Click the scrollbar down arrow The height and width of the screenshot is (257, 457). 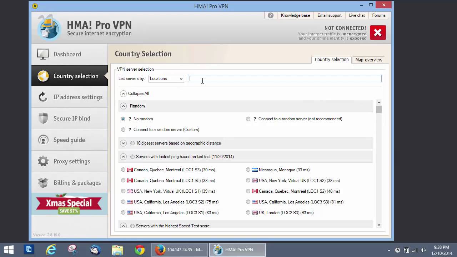pyautogui.click(x=379, y=225)
